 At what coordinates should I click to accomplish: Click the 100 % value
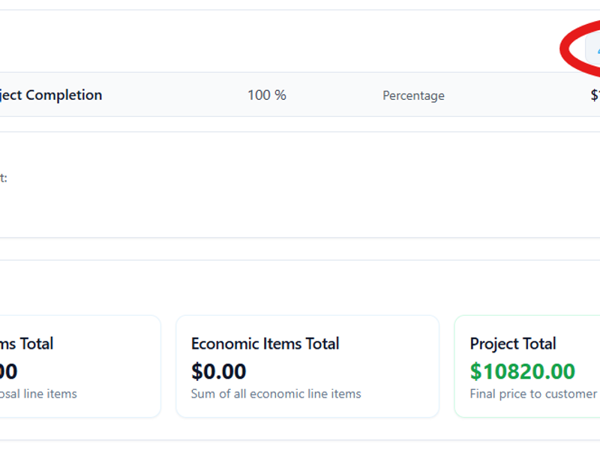267,95
